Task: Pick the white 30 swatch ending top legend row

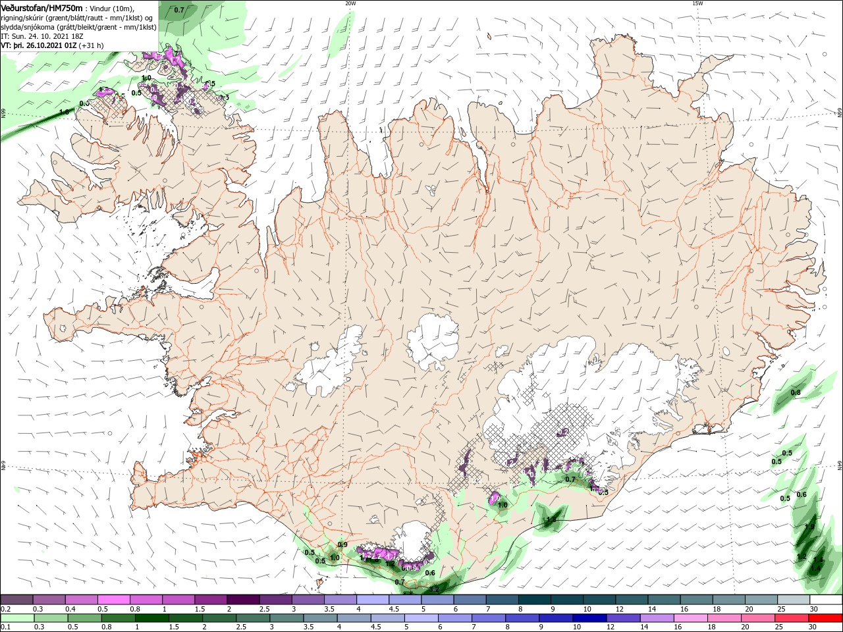Action: (825, 600)
